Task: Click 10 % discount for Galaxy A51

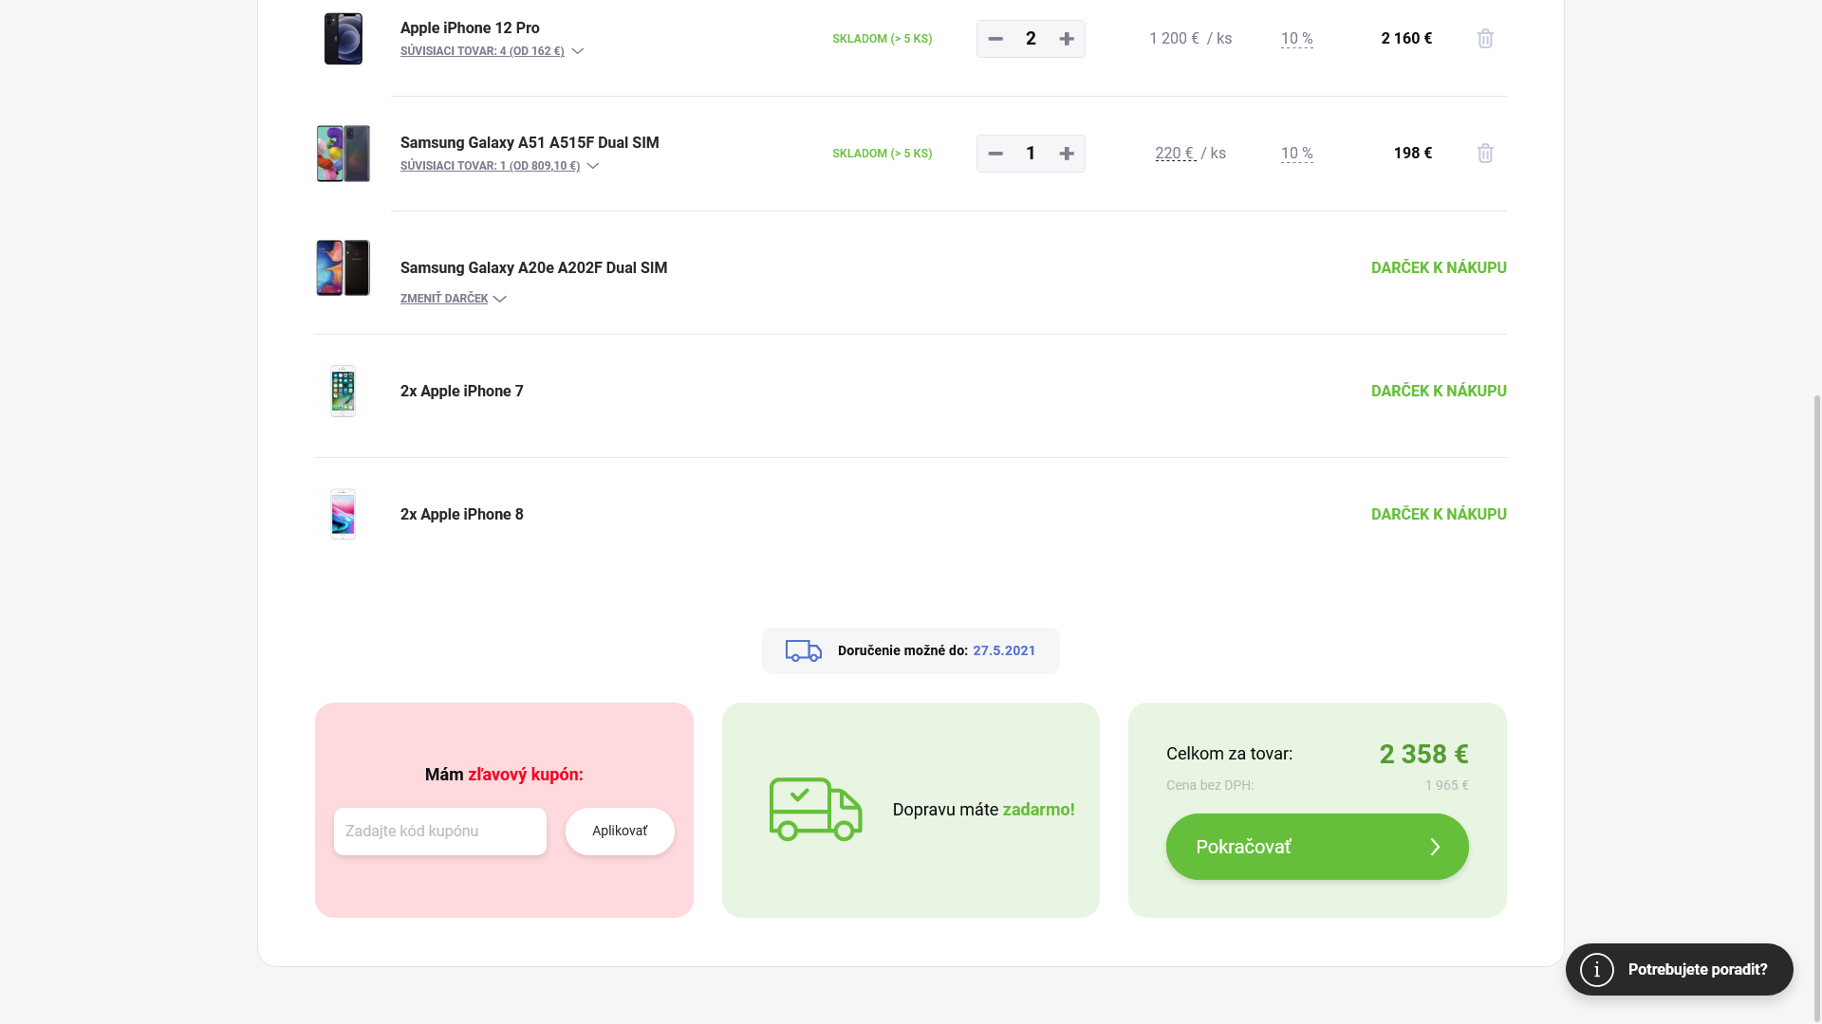Action: click(1297, 154)
